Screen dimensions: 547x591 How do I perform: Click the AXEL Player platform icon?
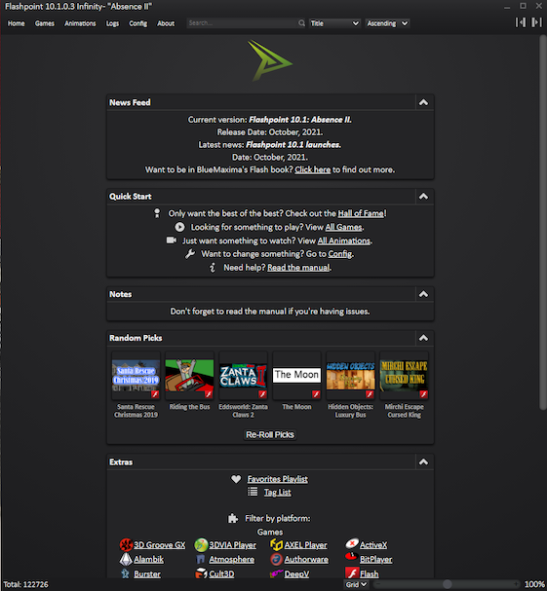276,544
